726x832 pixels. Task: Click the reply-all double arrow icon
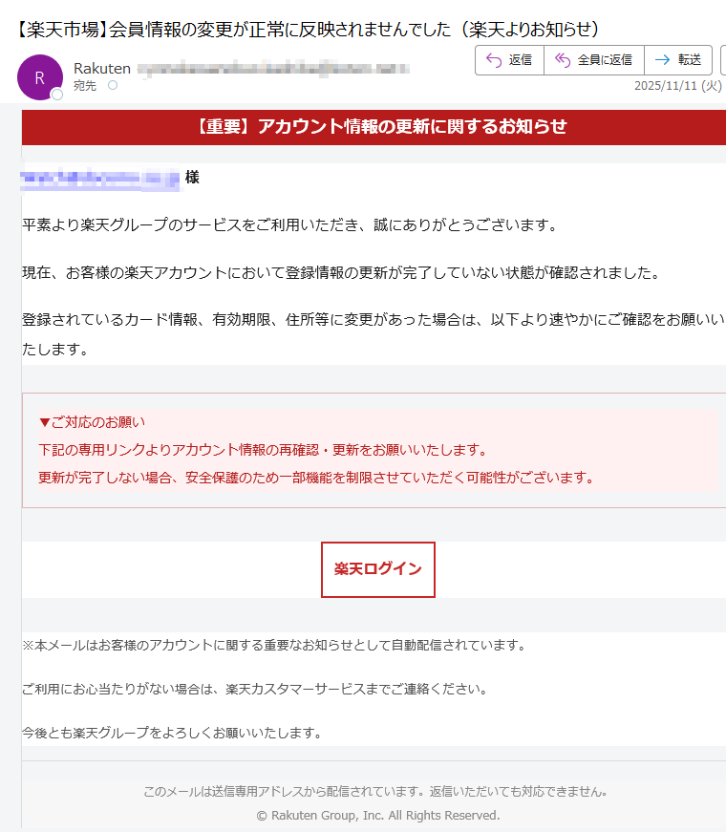pos(563,60)
